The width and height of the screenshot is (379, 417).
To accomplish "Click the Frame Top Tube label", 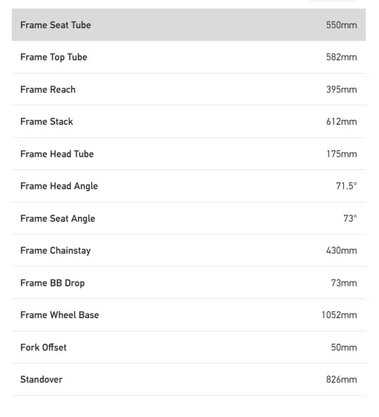I will (x=54, y=57).
